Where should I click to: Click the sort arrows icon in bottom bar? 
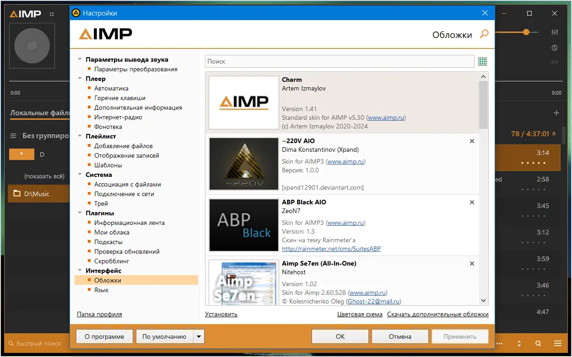click(519, 343)
